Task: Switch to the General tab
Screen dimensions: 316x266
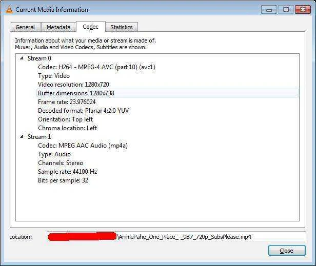Action: pyautogui.click(x=26, y=27)
